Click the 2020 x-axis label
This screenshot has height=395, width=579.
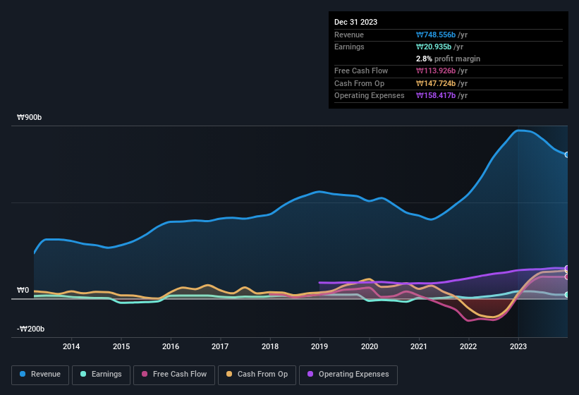click(x=370, y=346)
